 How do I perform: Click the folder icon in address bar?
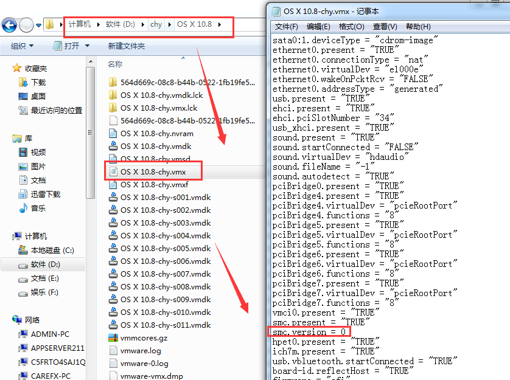pyautogui.click(x=49, y=24)
